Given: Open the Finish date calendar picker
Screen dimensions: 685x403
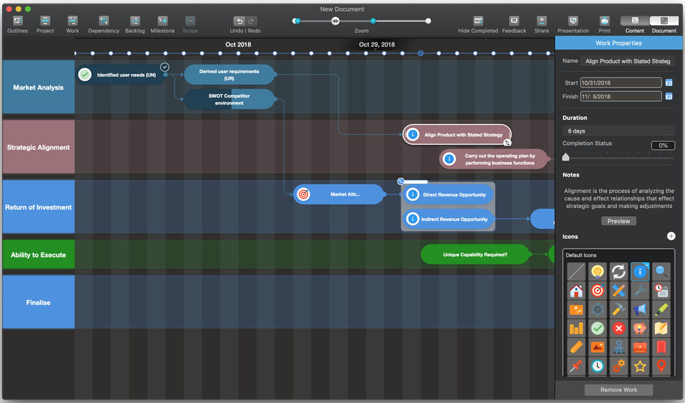Looking at the screenshot, I should (x=669, y=96).
